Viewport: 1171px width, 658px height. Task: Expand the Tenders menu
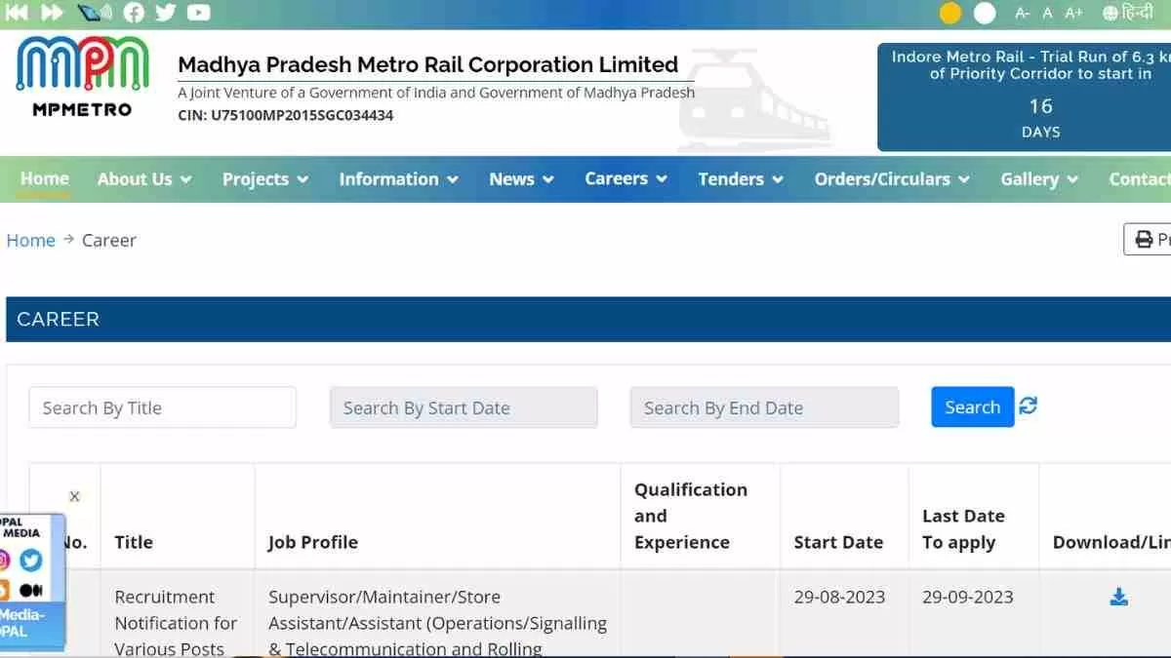[741, 179]
